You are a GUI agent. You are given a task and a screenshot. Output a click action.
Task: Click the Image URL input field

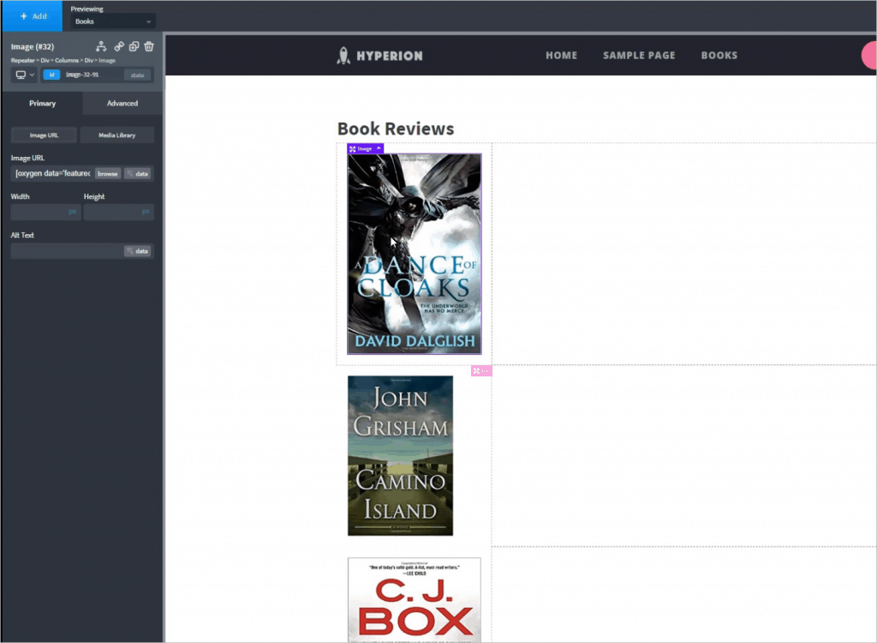pyautogui.click(x=52, y=174)
